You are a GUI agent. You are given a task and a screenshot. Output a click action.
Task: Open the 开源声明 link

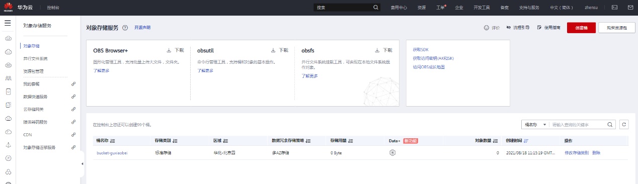coord(142,28)
